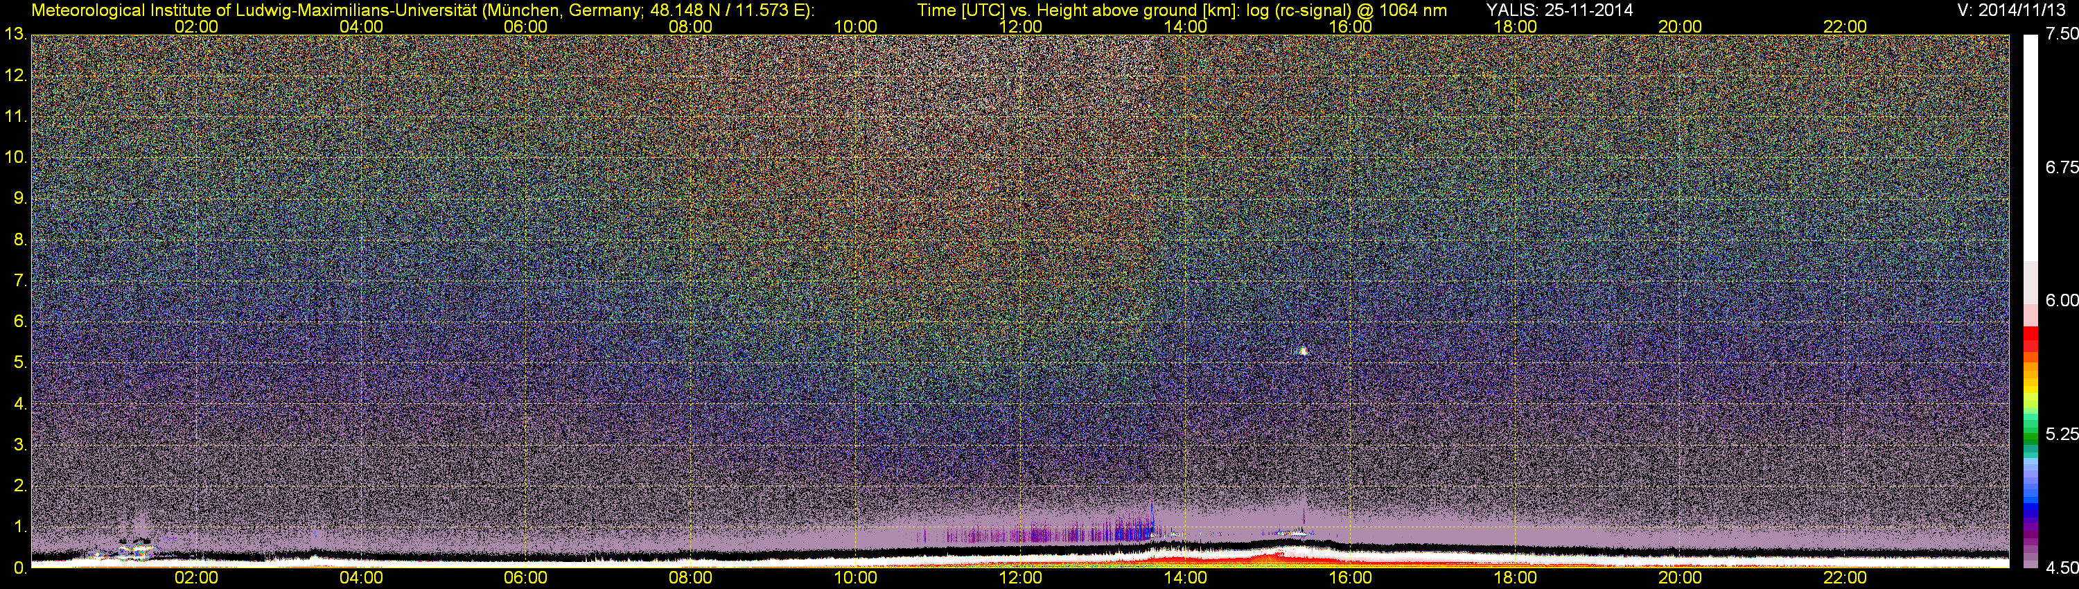Click the '11.' height axis label
Screen dimensions: 2079x589
pos(15,117)
